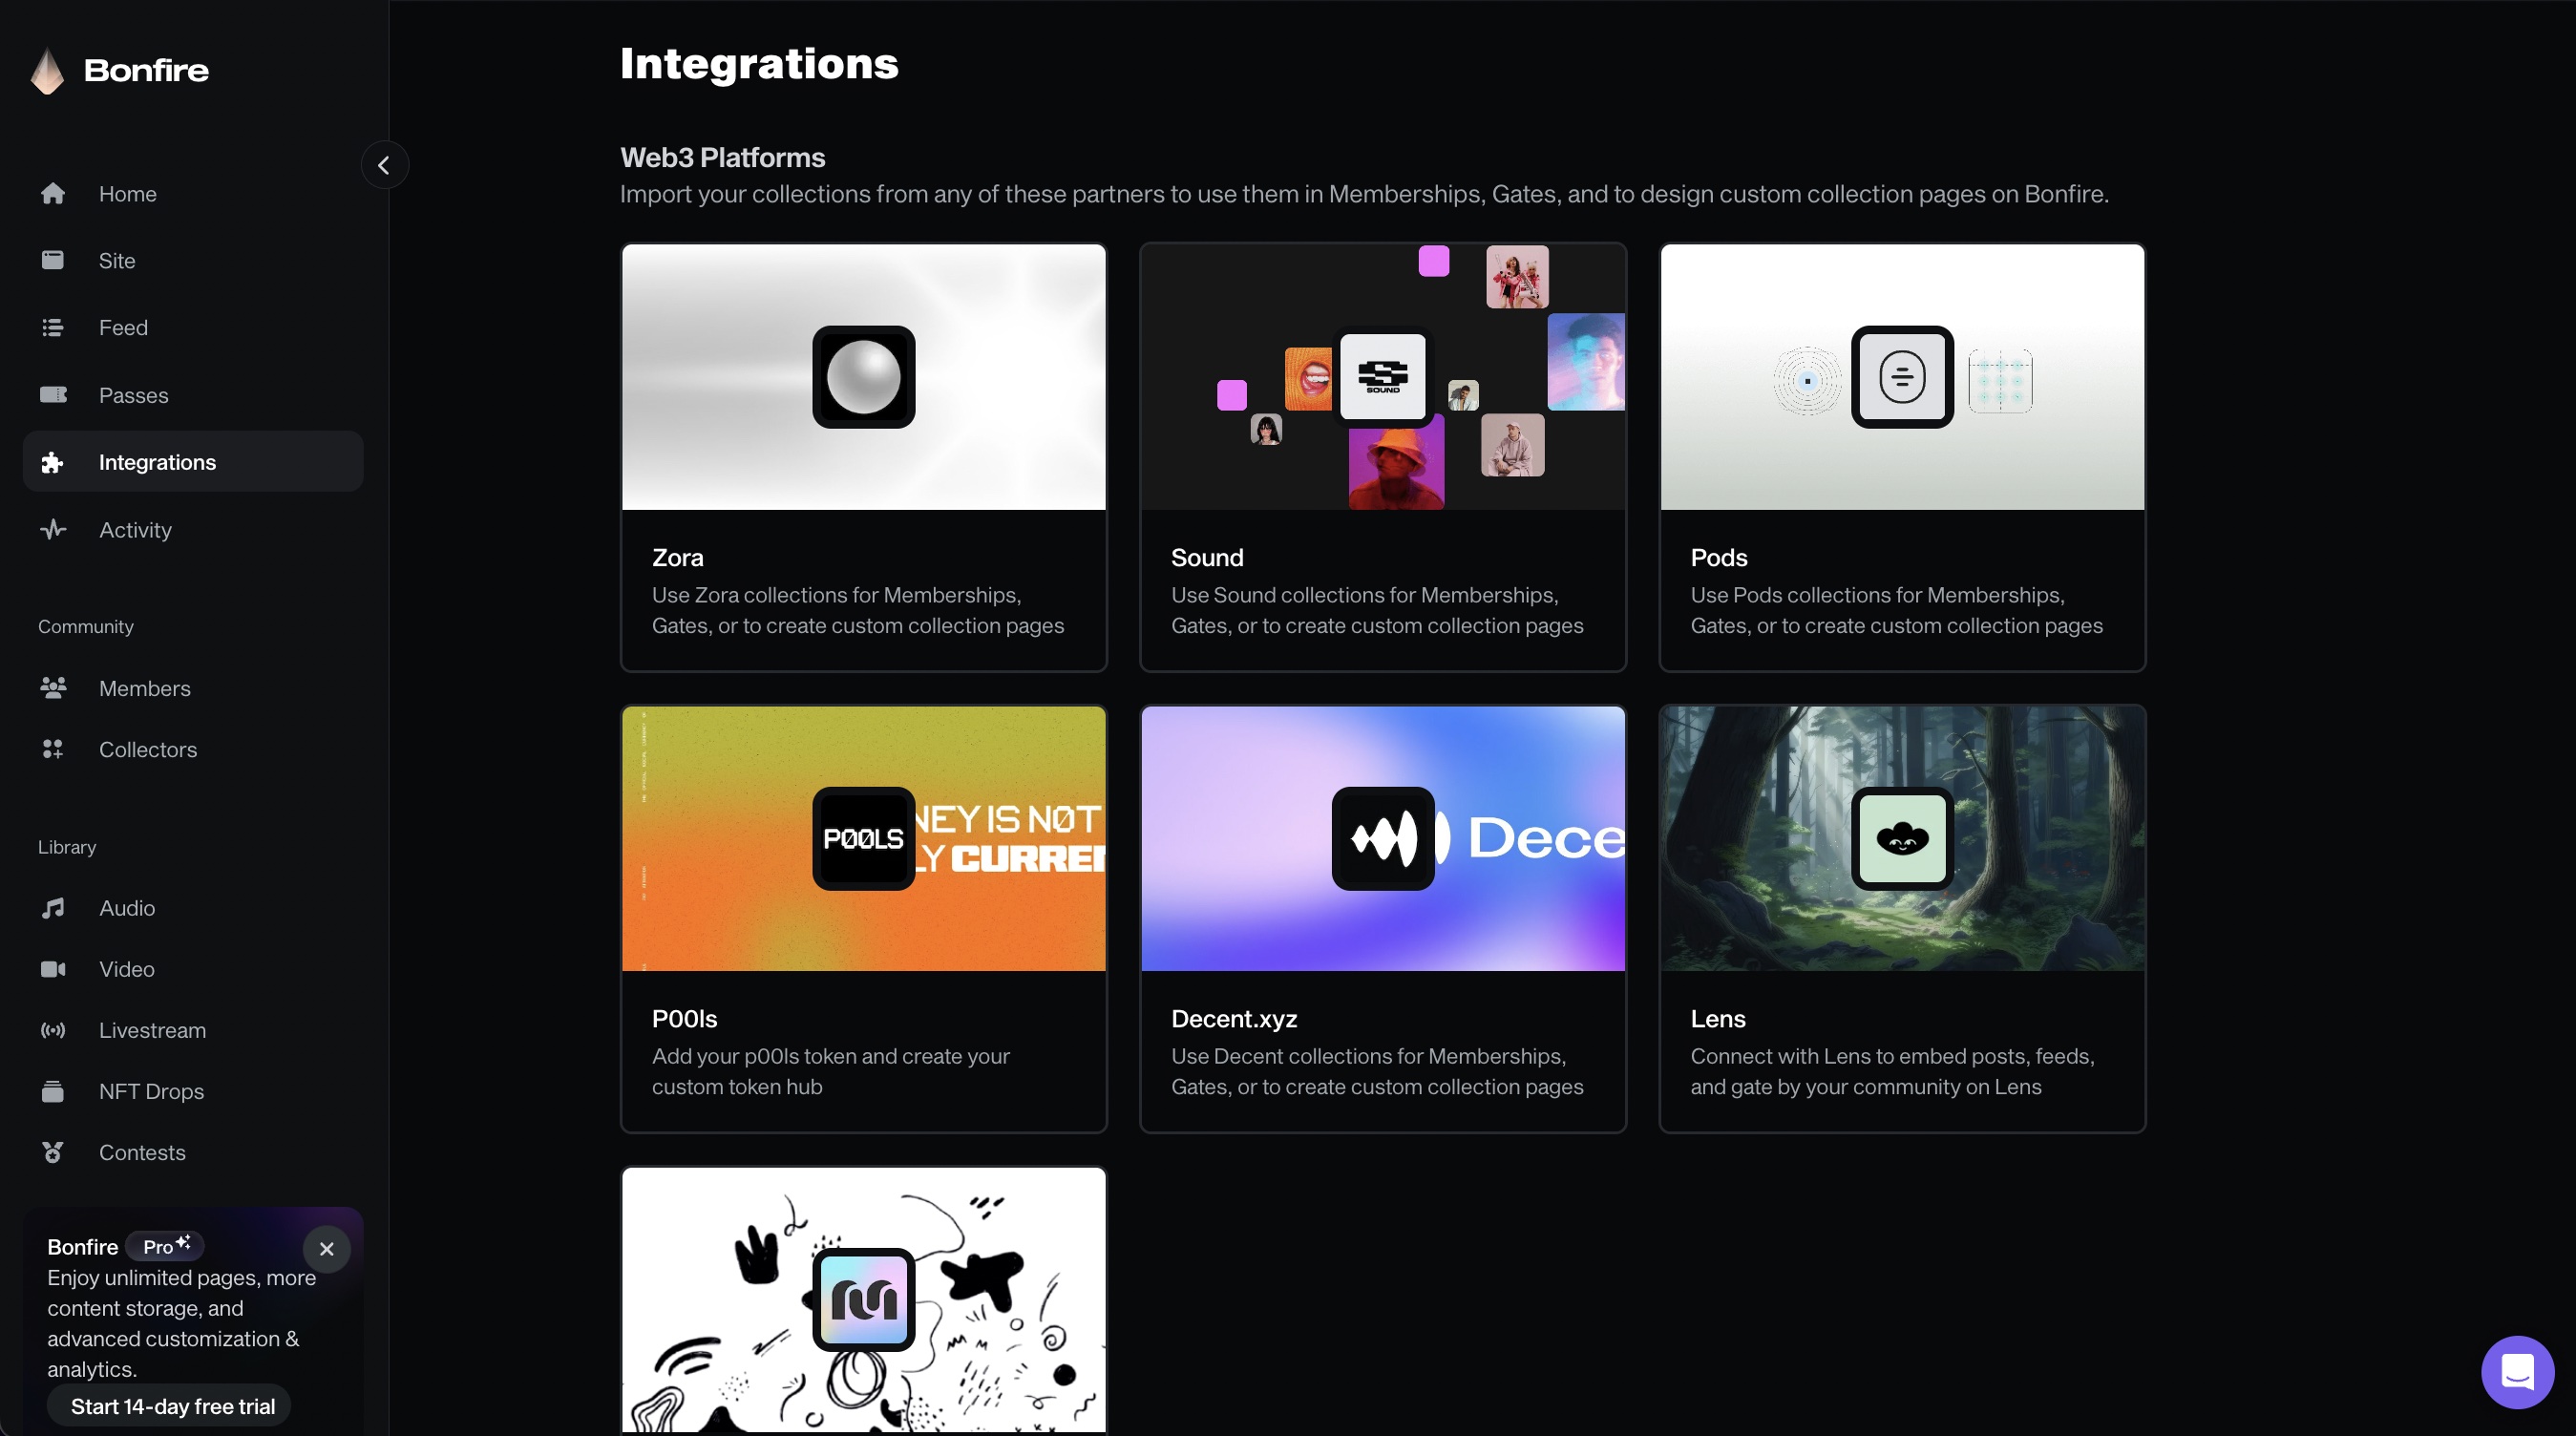Go to the Video library

(193, 968)
